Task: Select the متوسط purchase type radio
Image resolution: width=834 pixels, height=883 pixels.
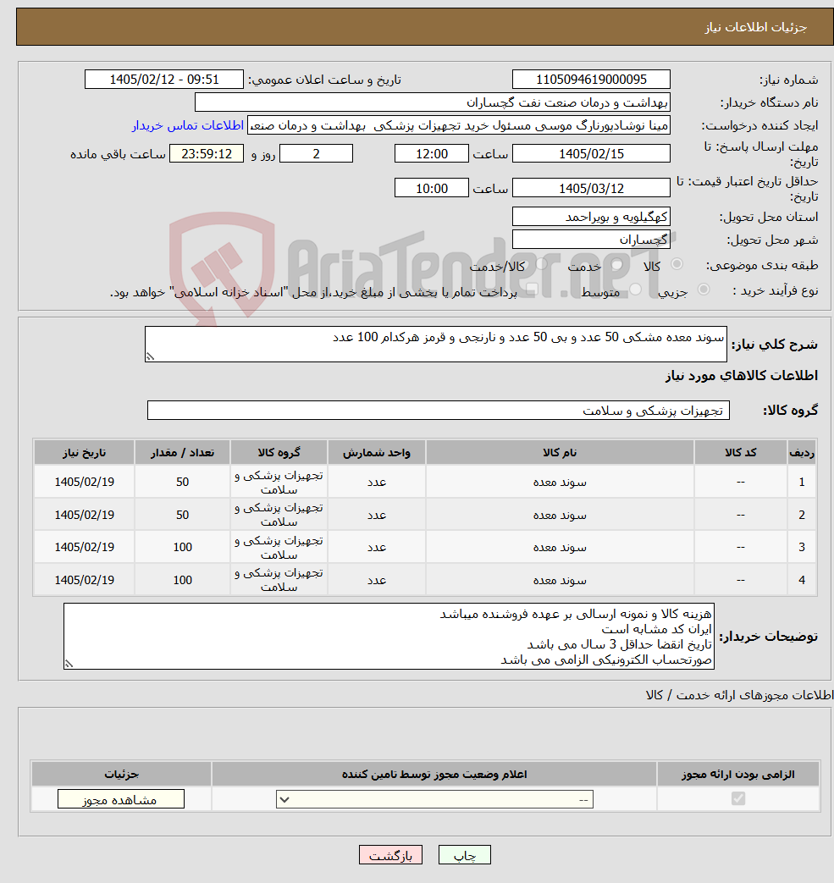Action: (x=636, y=290)
